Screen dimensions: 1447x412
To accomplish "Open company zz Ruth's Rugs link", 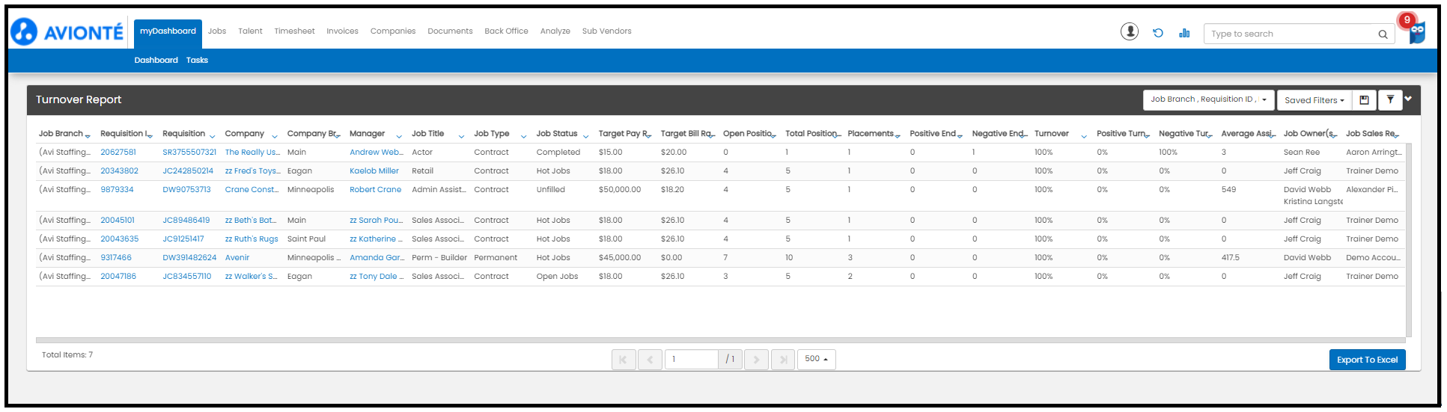I will [252, 239].
